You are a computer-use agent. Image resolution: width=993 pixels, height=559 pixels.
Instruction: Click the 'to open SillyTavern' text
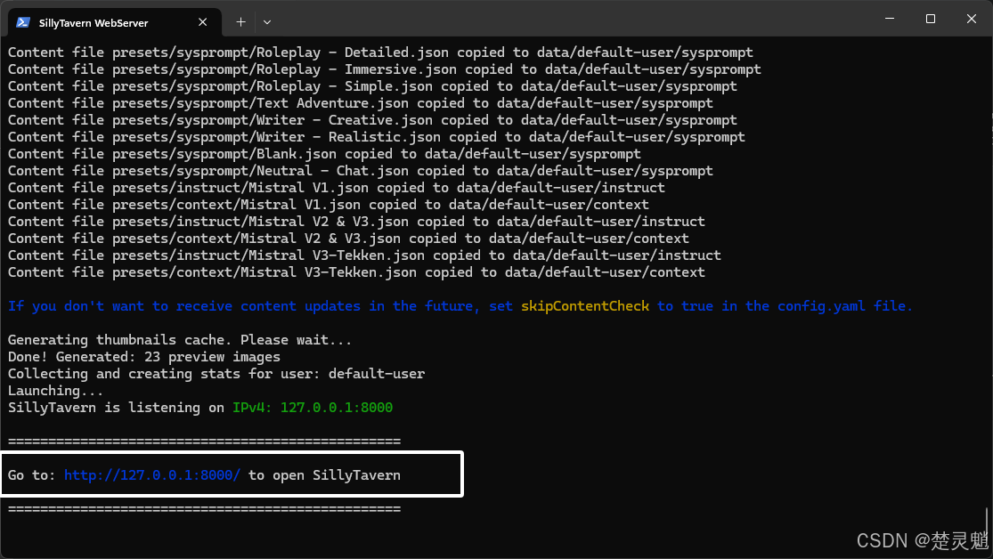324,475
